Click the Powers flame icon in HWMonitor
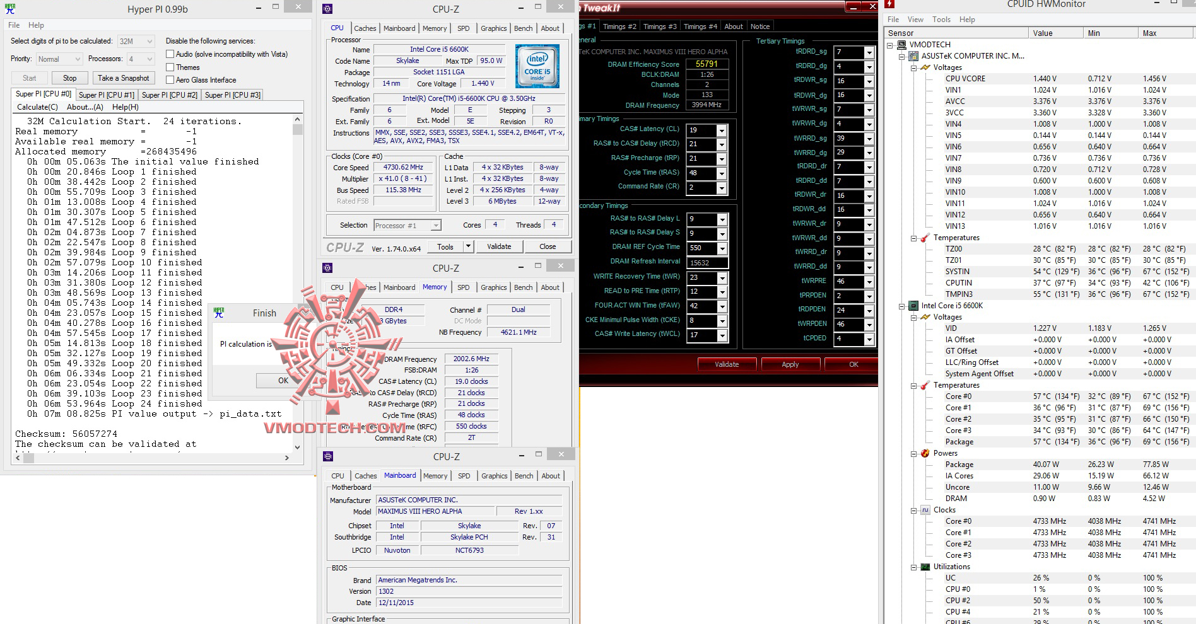This screenshot has height=624, width=1196. pos(925,453)
